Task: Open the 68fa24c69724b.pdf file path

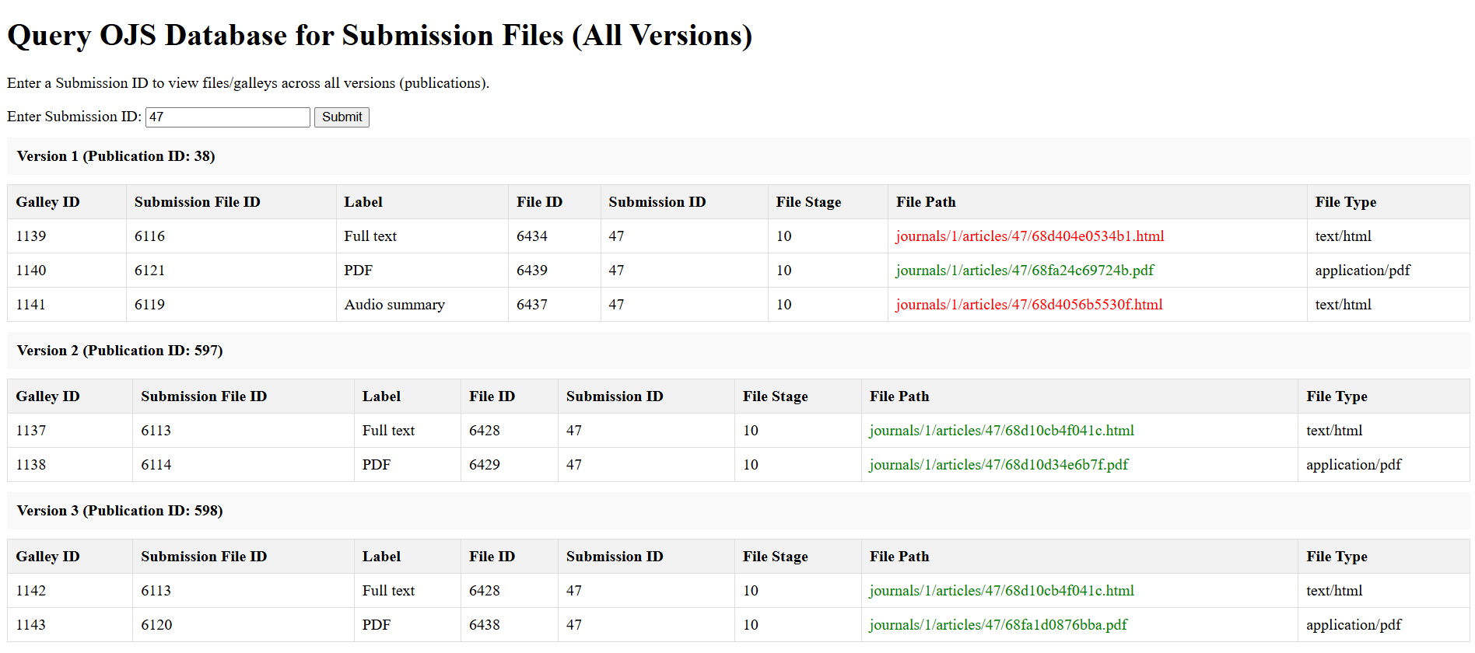Action: [x=1025, y=271]
